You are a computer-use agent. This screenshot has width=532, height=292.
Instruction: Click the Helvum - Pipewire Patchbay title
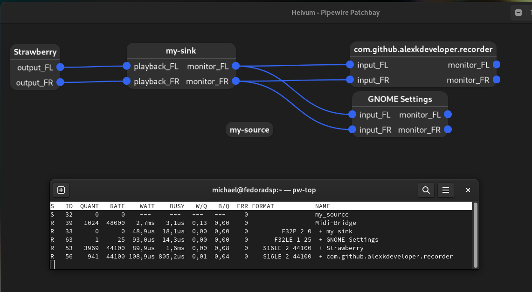coord(336,13)
